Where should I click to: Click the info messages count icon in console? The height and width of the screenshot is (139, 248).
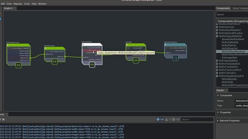point(158,119)
